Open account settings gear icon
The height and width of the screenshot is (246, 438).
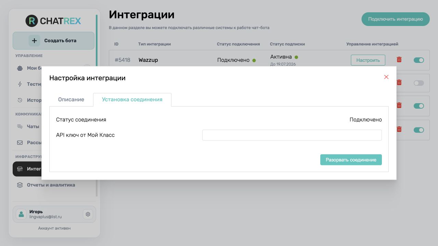click(x=88, y=214)
